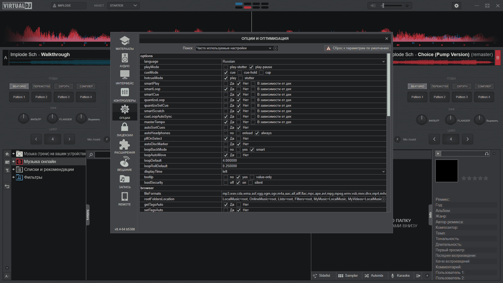Increase right deck loop size

(467, 139)
